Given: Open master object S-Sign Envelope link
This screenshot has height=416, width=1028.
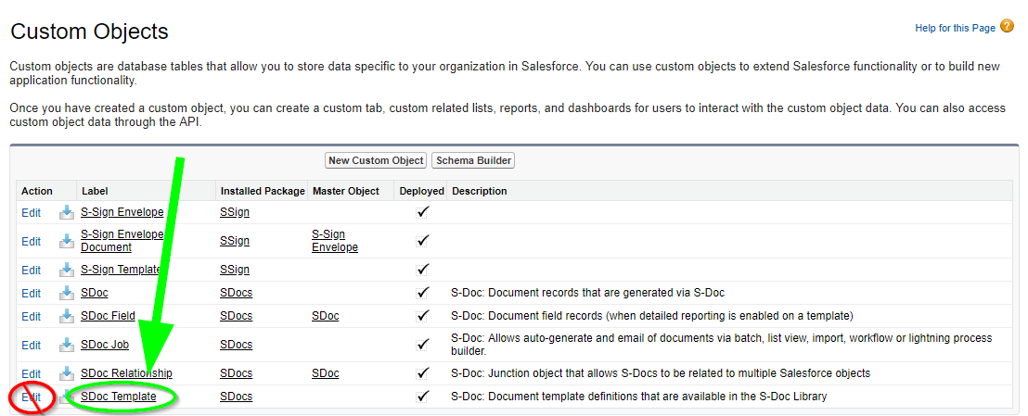Looking at the screenshot, I should [x=335, y=241].
